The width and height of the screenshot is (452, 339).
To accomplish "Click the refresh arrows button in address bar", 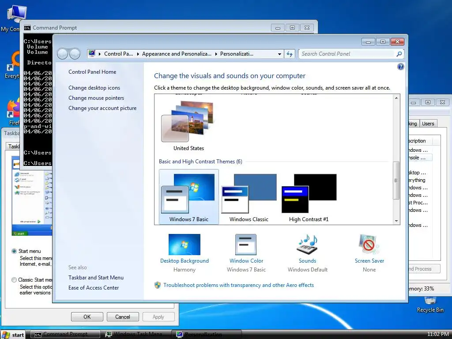I will (x=290, y=54).
